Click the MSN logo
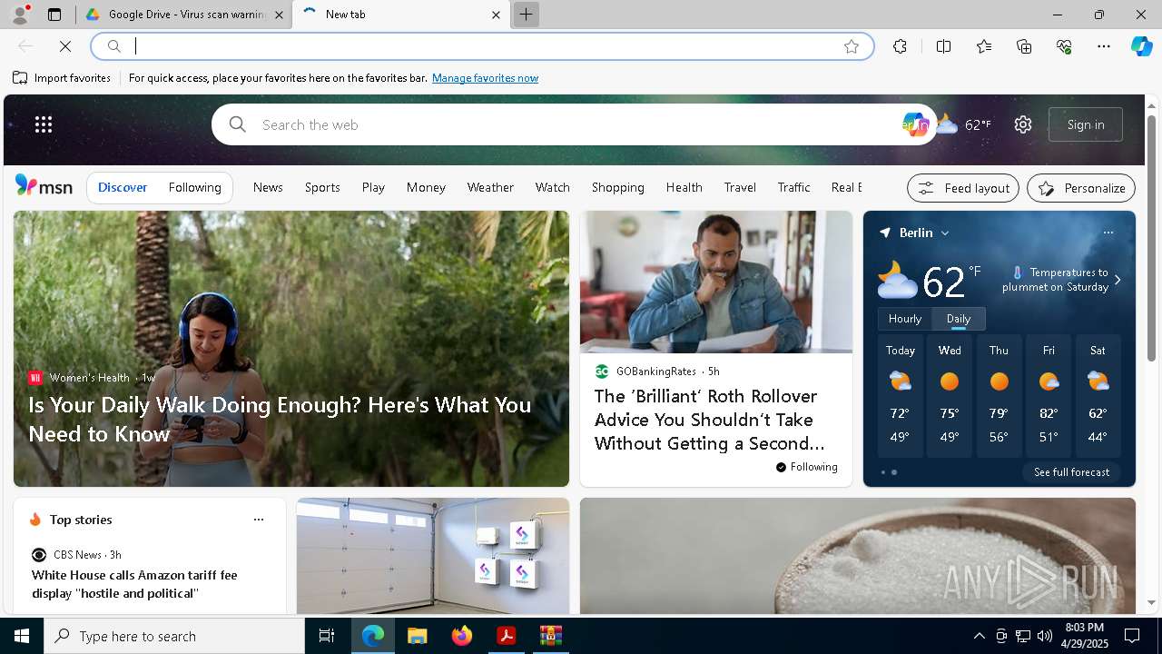The width and height of the screenshot is (1162, 654). pyautogui.click(x=44, y=186)
